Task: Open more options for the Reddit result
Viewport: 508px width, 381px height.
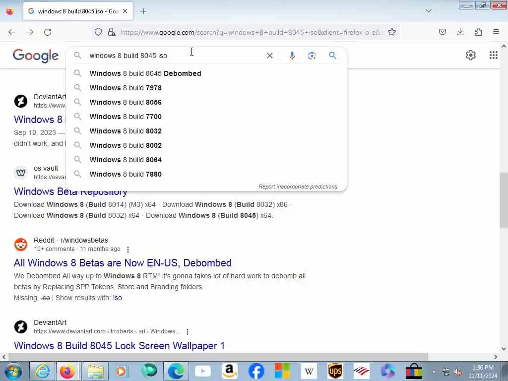Action: click(128, 250)
